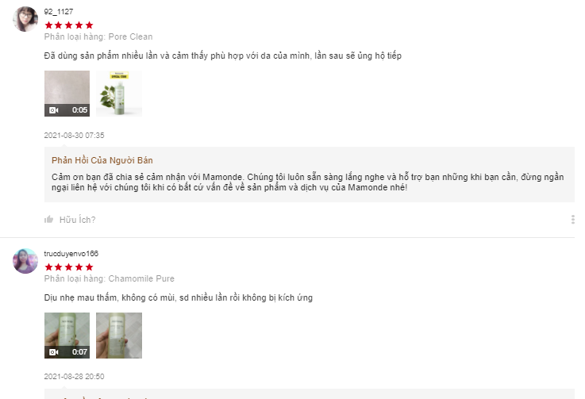This screenshot has width=585, height=399.
Task: Open the trucduyenvo166 username link
Action: pyautogui.click(x=71, y=254)
